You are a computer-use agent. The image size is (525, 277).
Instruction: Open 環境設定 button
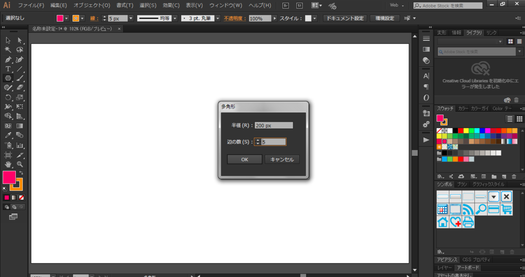[x=385, y=18]
